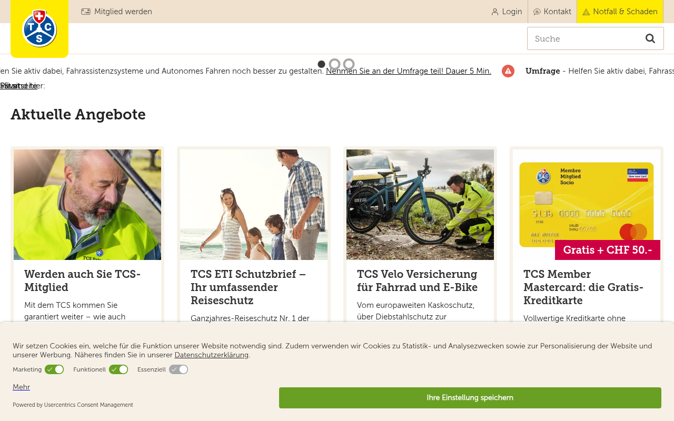Open 'Werden auch Sie TCS-Mitglied' heading

(83, 280)
